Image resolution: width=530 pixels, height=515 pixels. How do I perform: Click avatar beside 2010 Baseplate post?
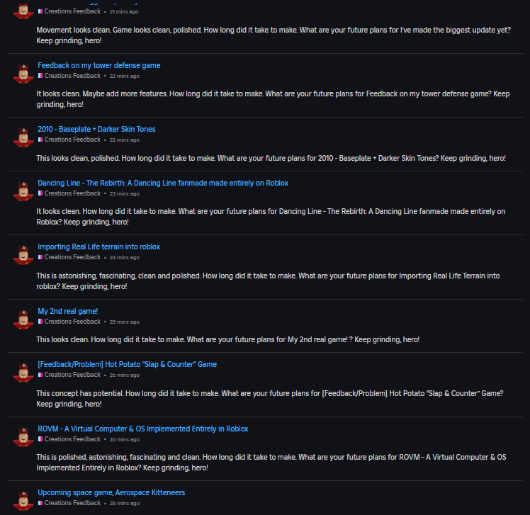pyautogui.click(x=24, y=135)
